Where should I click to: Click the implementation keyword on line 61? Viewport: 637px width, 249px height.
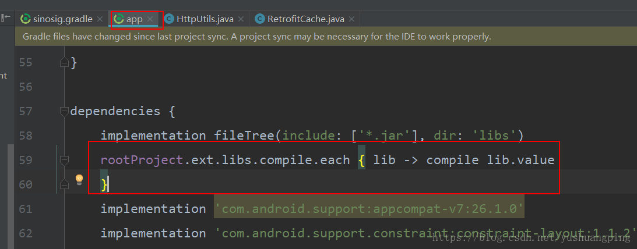pos(153,209)
